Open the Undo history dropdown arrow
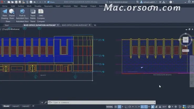The height and width of the screenshot is (109, 194). (37, 2)
